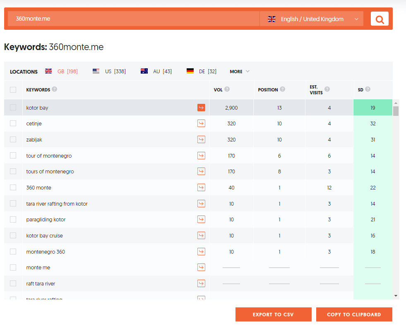Viewport: 406px width, 326px height.
Task: Open the paragliding kotor arrow icon
Action: [x=201, y=219]
